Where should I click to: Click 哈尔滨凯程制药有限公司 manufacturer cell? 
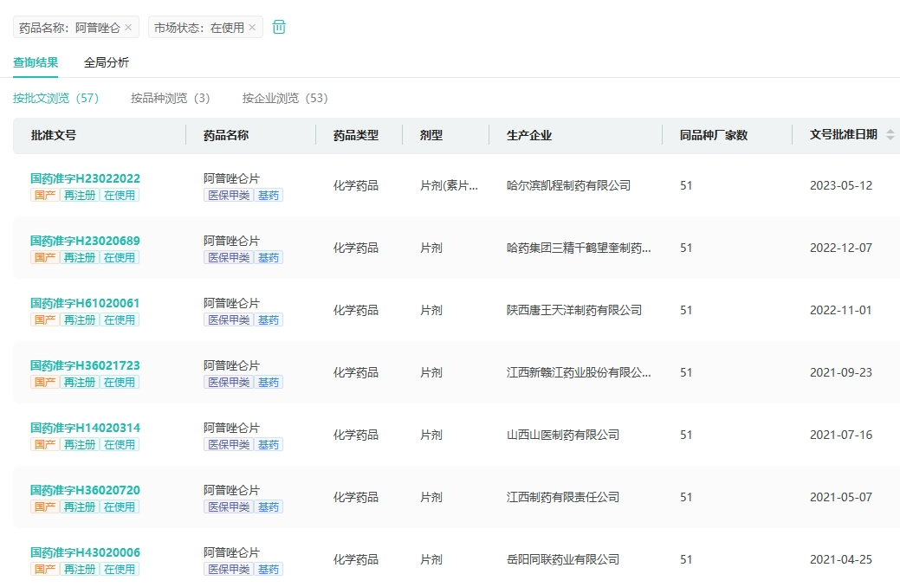pyautogui.click(x=568, y=185)
